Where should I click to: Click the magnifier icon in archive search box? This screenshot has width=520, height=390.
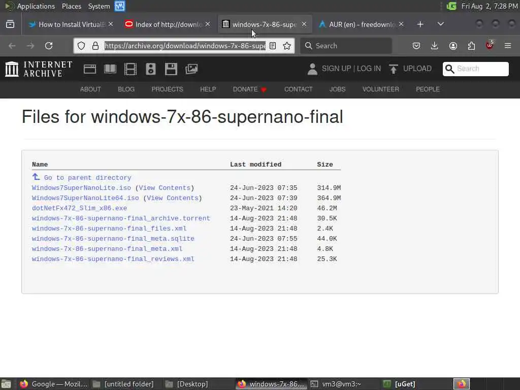click(x=449, y=69)
